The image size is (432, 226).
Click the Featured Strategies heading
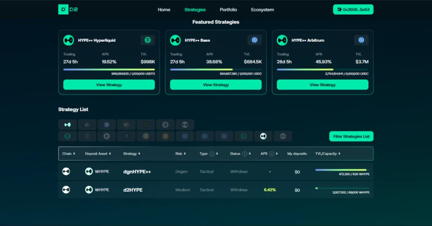coord(216,22)
